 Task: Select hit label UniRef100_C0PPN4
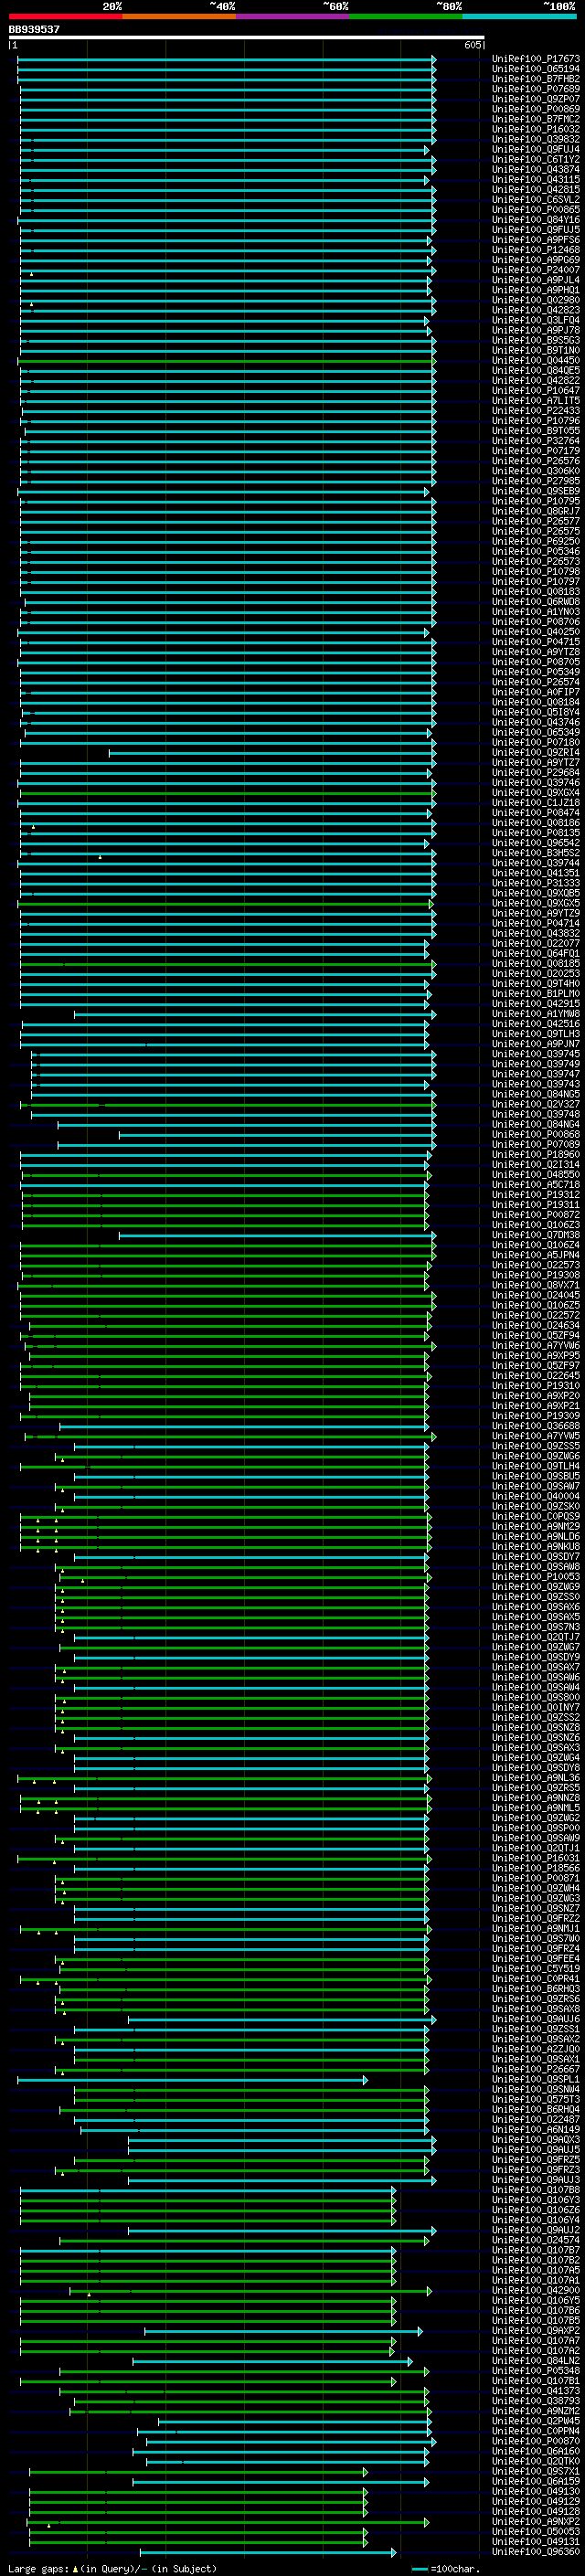point(536,2431)
